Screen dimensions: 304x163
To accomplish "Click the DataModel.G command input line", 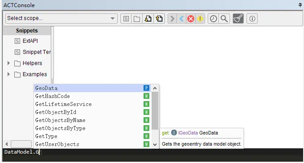I will pos(153,152).
